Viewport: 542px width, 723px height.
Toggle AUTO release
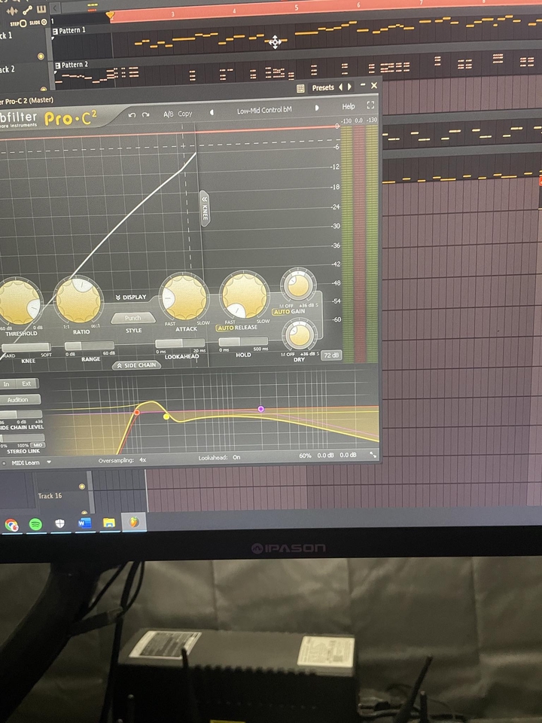225,328
